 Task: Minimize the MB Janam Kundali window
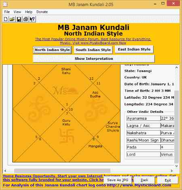[155, 4]
